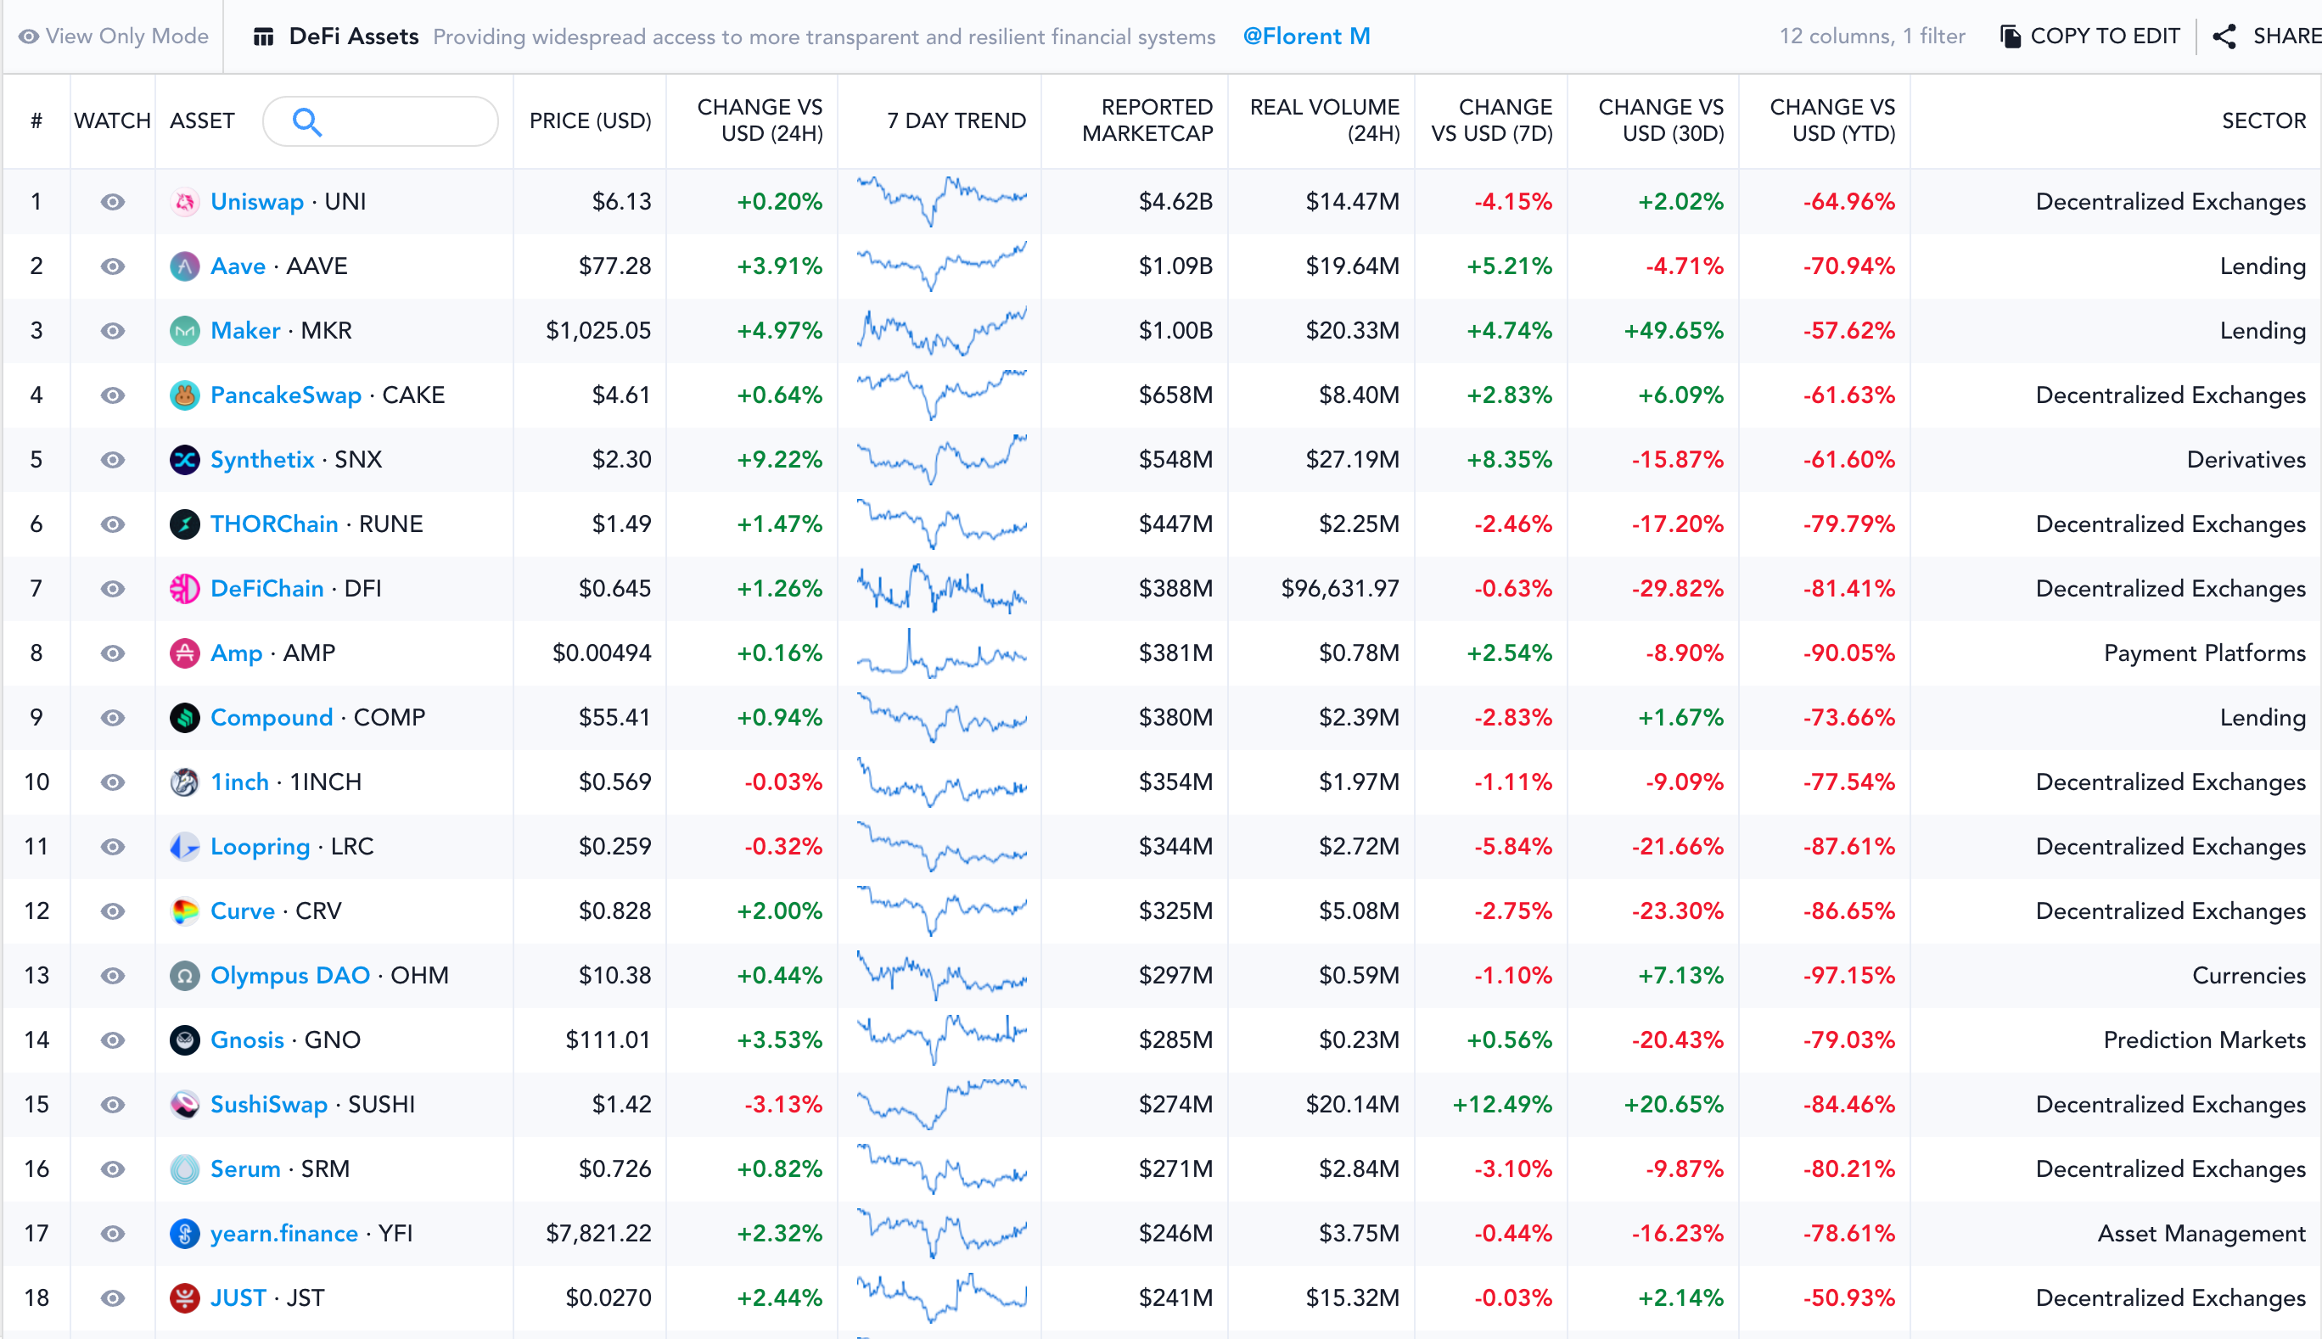
Task: Click the Compound logo icon
Action: 185,717
